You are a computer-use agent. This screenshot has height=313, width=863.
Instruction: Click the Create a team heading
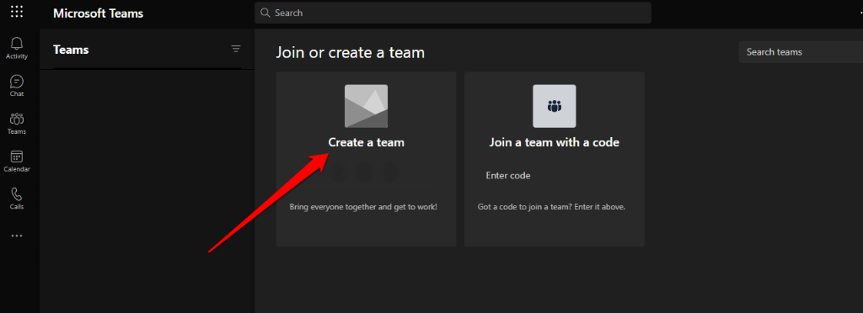click(x=367, y=142)
